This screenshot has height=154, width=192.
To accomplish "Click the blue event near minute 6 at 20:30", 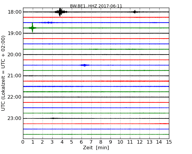I will 84,65.
